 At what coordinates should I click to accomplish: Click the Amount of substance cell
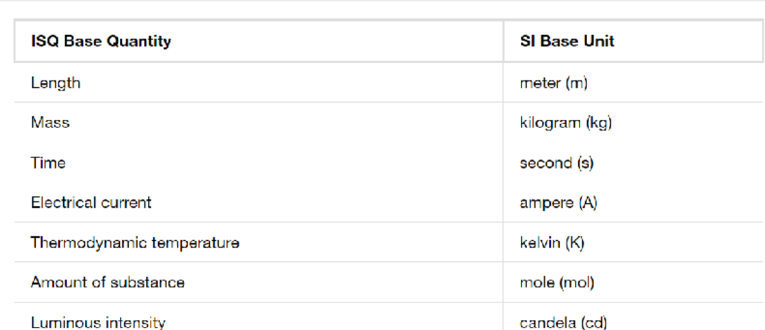[107, 282]
